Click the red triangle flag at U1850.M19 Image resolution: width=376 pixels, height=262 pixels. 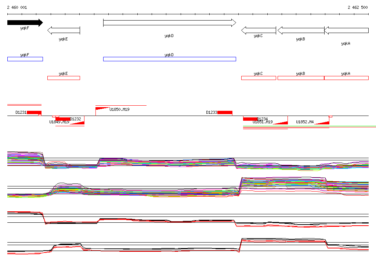(x=103, y=109)
